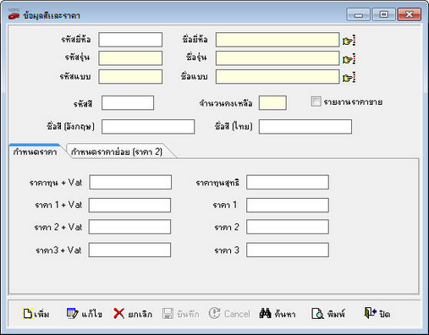Click the พิมพ์ print preview icon
429x335 pixels.
[317, 313]
